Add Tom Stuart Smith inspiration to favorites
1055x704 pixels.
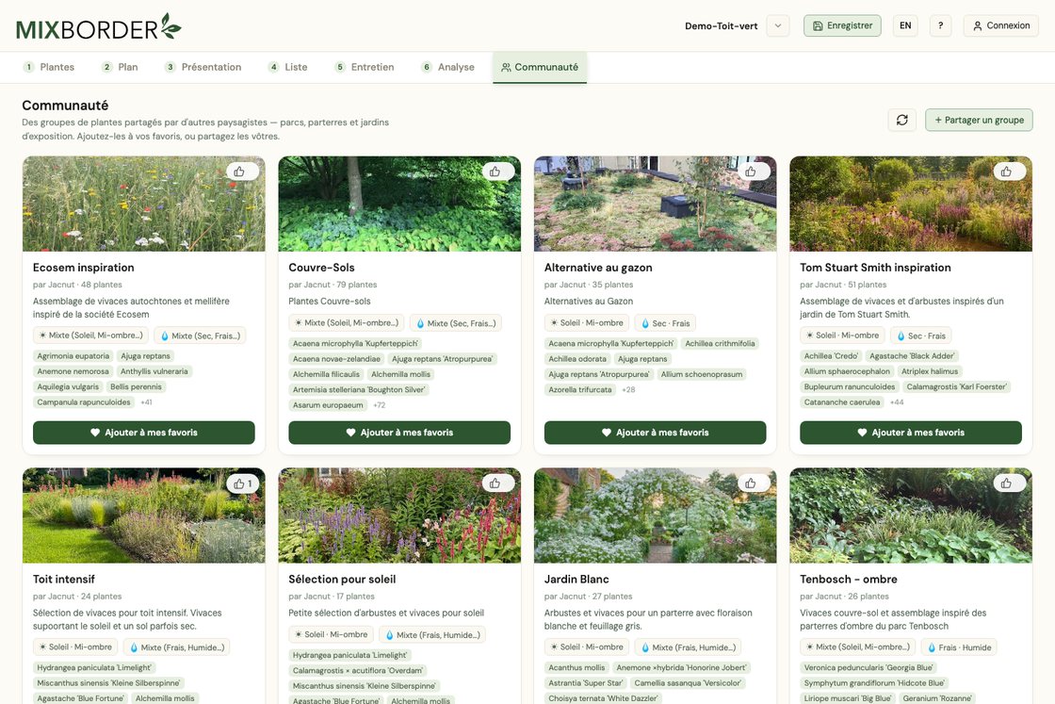click(911, 433)
